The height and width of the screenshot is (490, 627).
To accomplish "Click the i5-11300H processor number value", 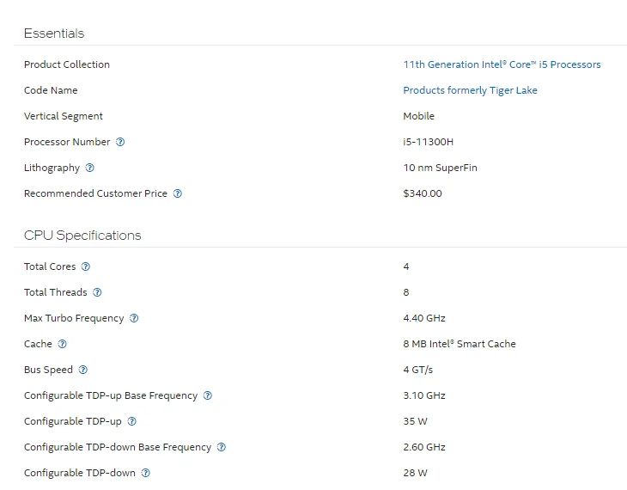I will [429, 142].
